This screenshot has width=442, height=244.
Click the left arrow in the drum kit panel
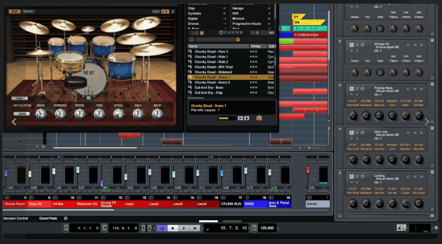point(14,121)
